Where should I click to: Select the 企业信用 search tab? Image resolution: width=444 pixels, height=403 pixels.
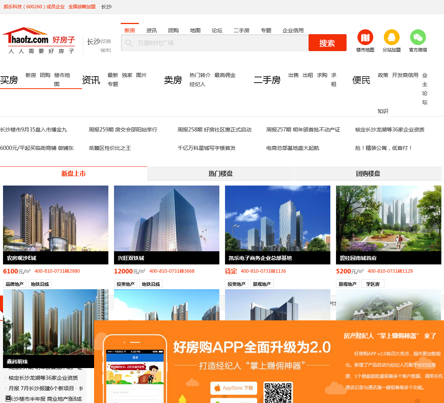293,30
